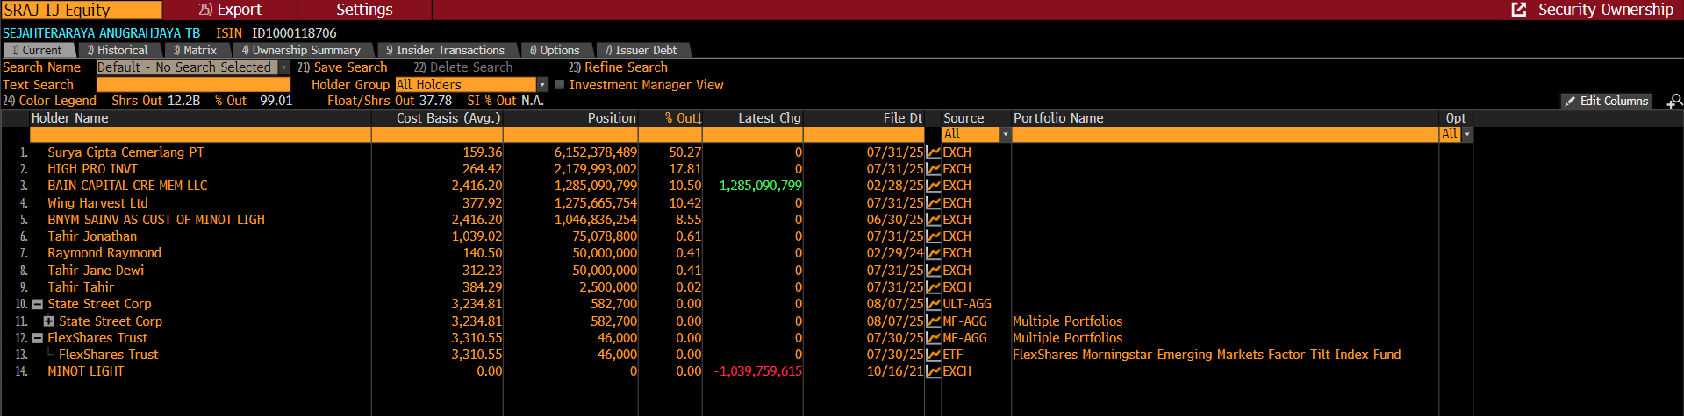
Task: Switch to the Matrix tab
Action: point(195,51)
